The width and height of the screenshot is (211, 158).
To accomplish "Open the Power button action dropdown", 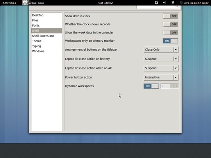I will 161,77.
